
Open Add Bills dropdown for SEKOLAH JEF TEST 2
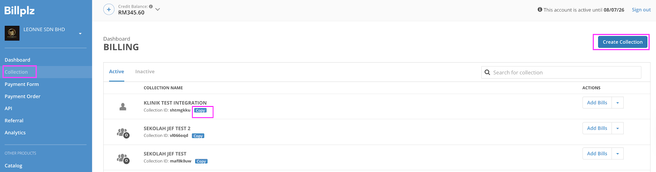tap(617, 128)
